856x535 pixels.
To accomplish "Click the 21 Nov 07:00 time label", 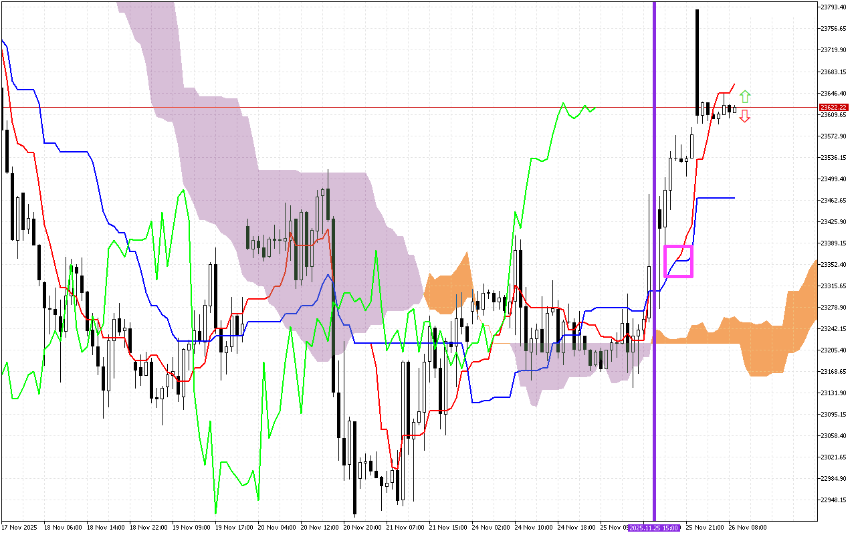I will tap(407, 528).
